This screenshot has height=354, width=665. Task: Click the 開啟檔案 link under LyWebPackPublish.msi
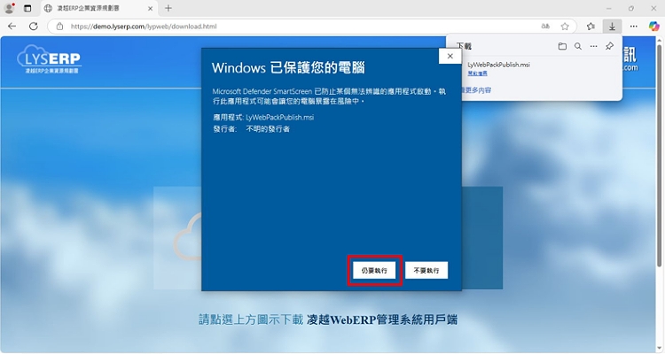(x=479, y=73)
